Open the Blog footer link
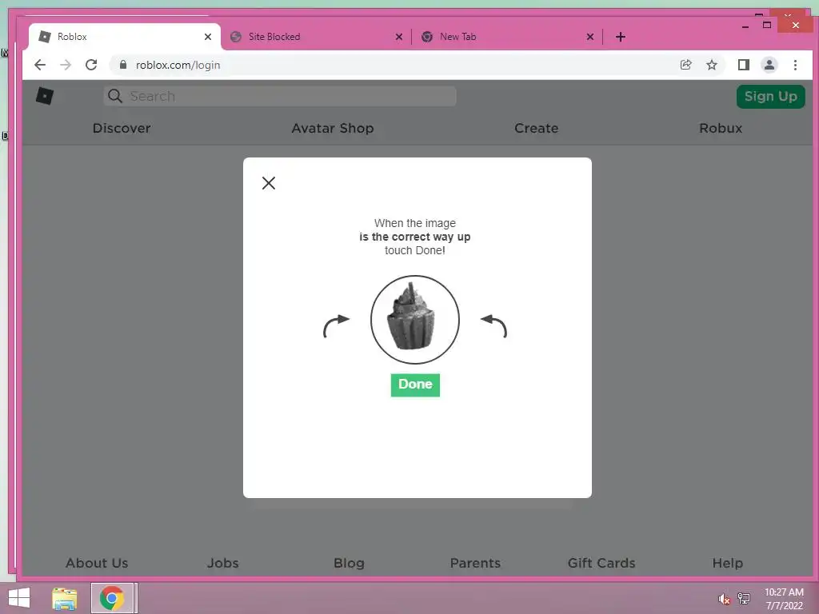This screenshot has width=819, height=614. tap(349, 563)
